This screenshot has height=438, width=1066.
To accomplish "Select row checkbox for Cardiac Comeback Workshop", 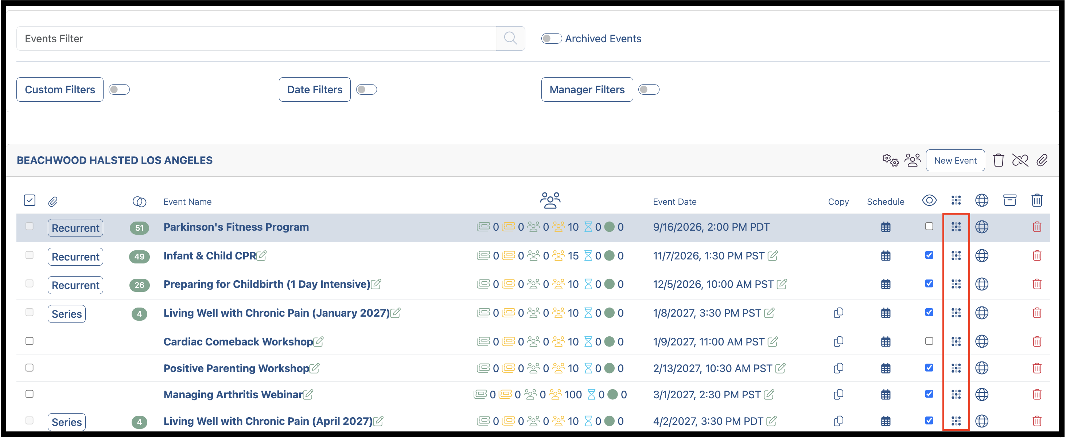I will [30, 341].
